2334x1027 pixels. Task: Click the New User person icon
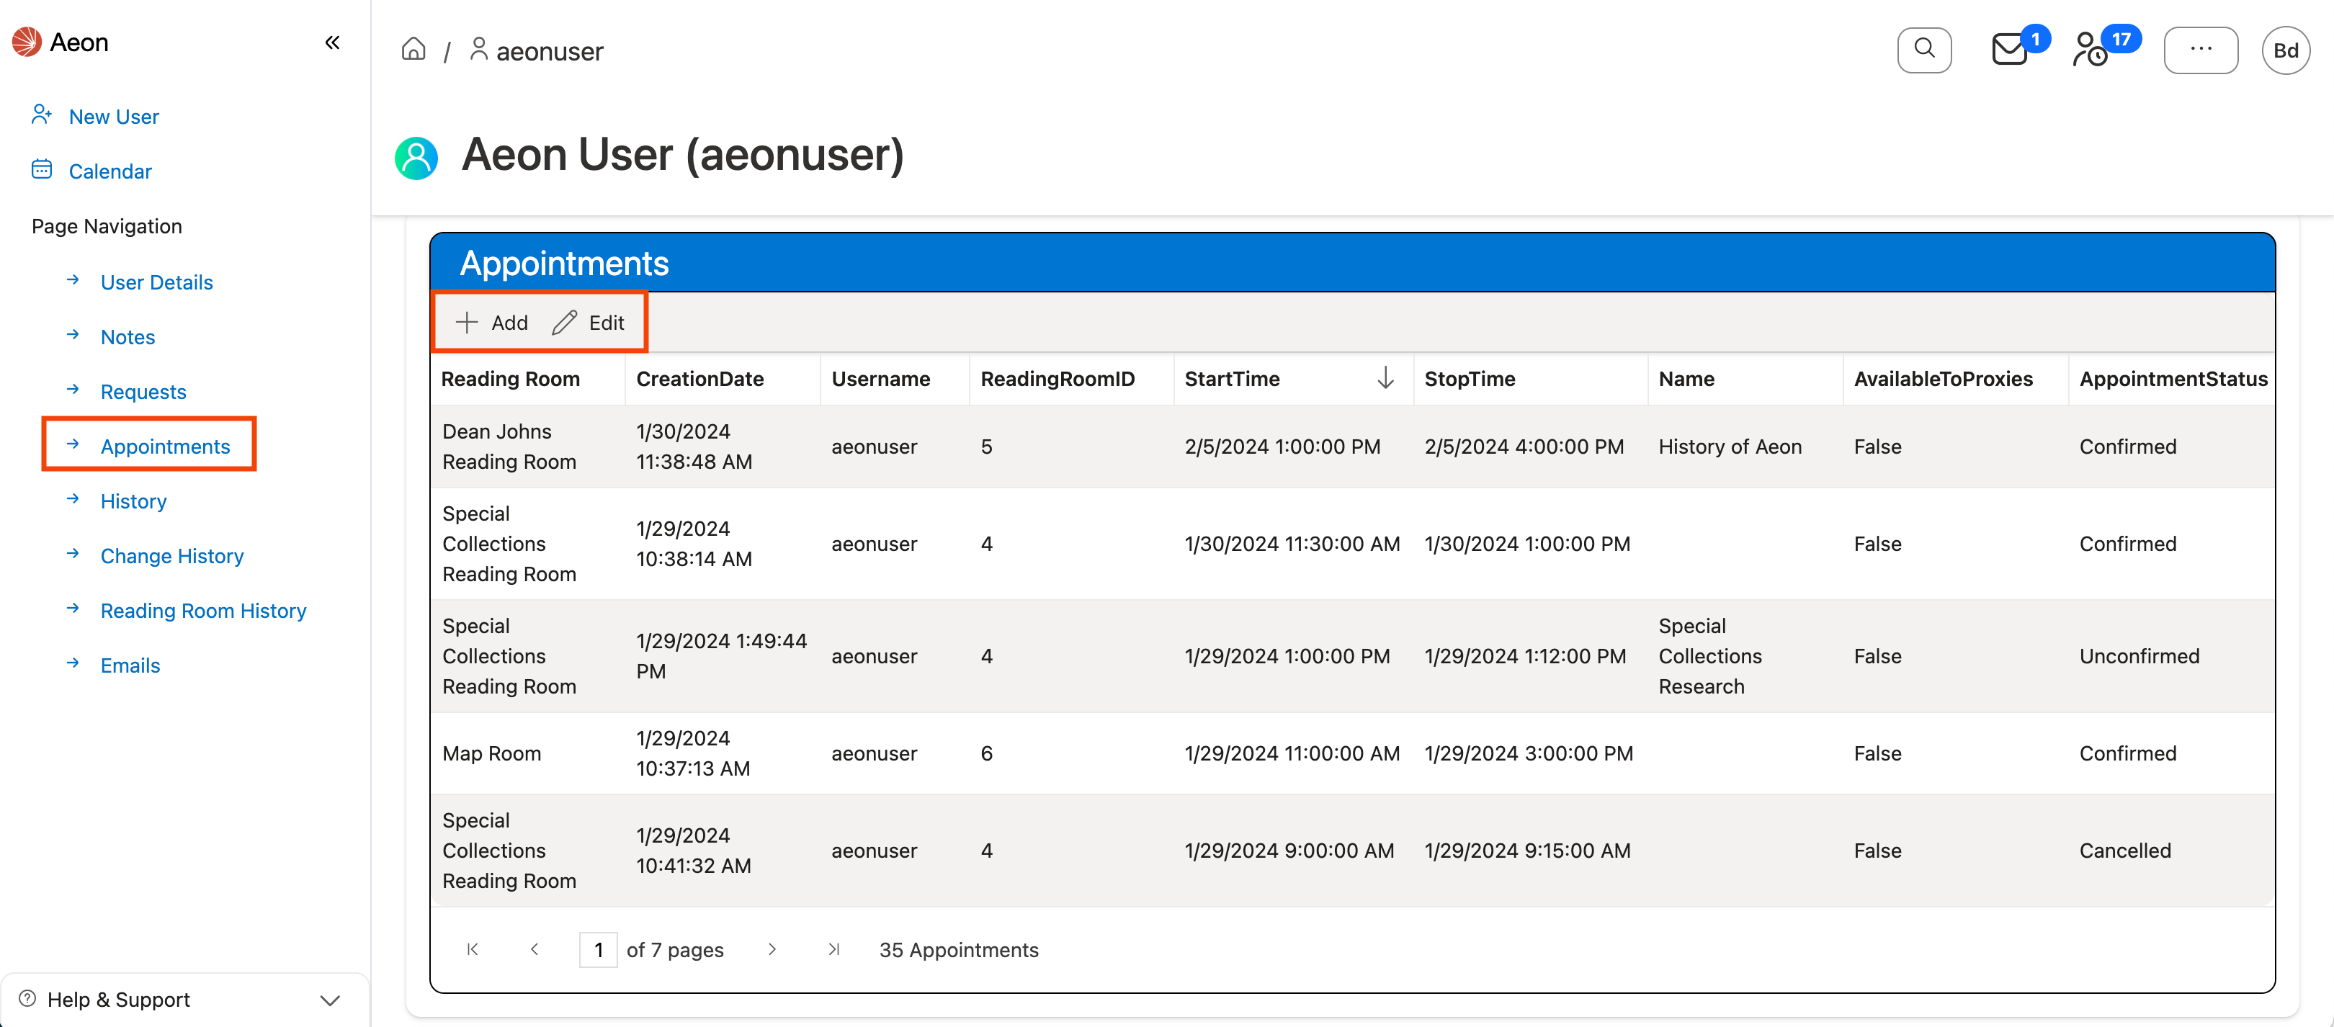tap(42, 115)
